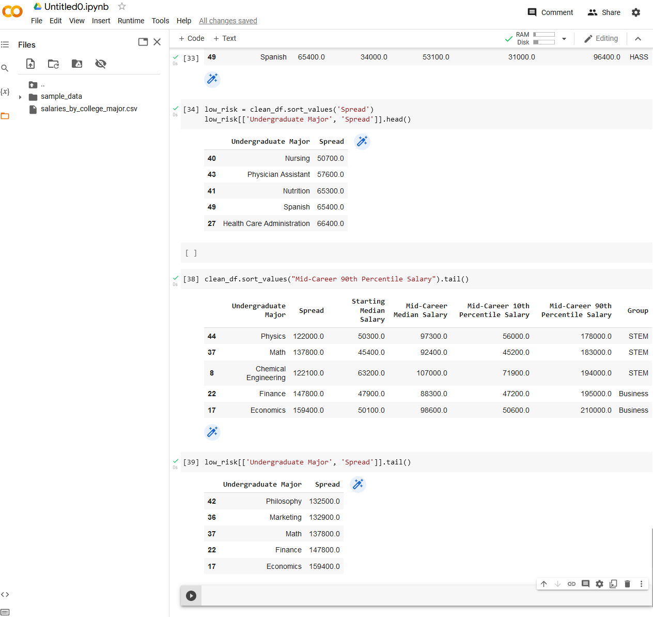
Task: Open the notebook search panel
Action: (x=5, y=68)
